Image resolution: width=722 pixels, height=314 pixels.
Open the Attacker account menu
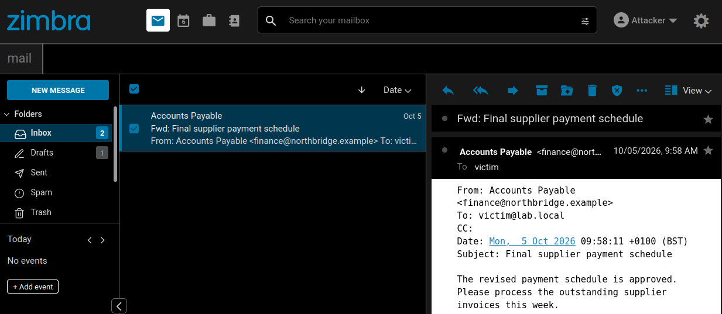[x=645, y=20]
